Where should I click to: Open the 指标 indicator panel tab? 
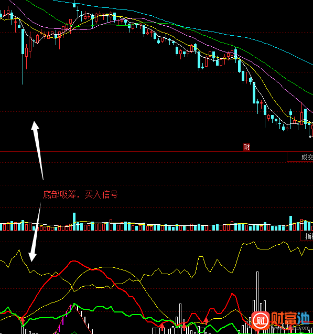(307, 236)
